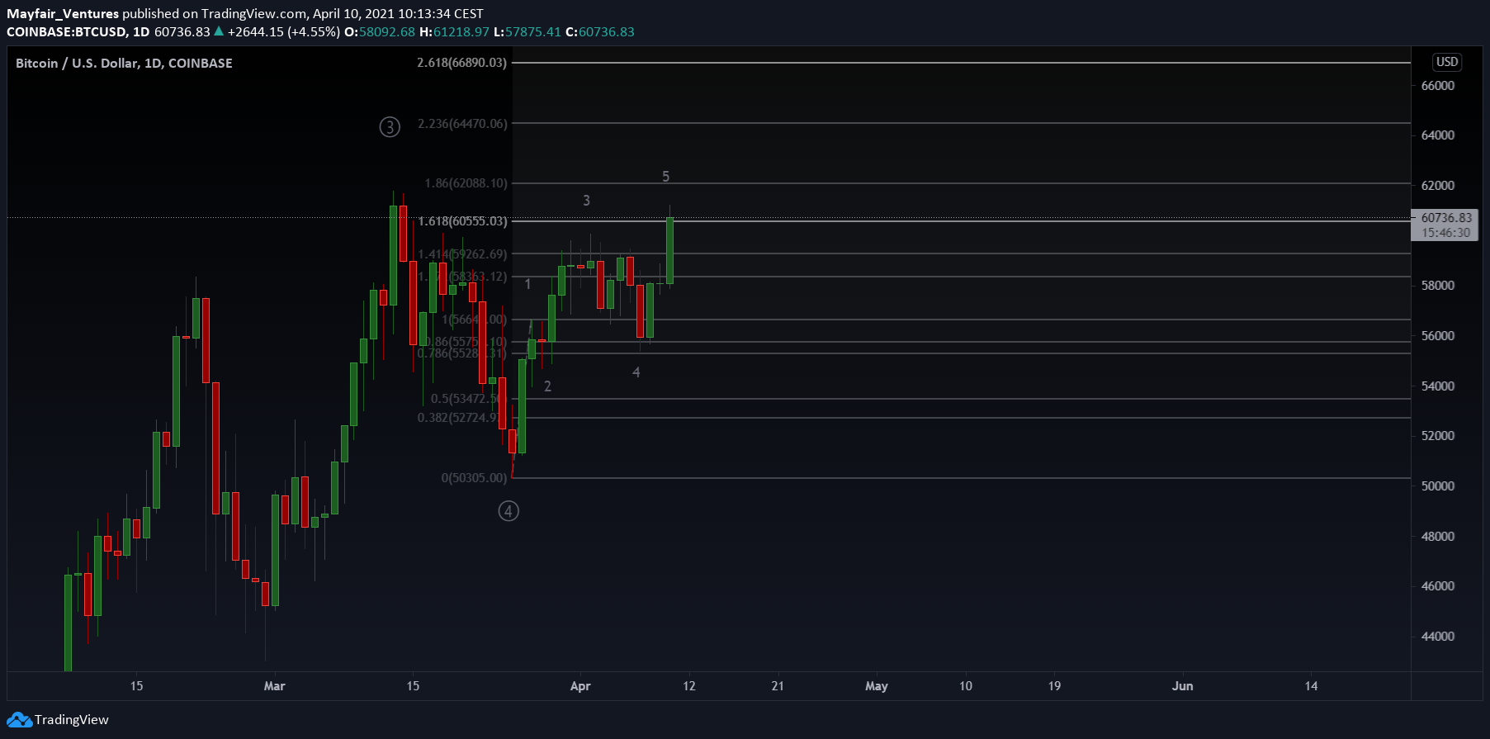Click the USD currency label button
The width and height of the screenshot is (1490, 739).
[1446, 62]
